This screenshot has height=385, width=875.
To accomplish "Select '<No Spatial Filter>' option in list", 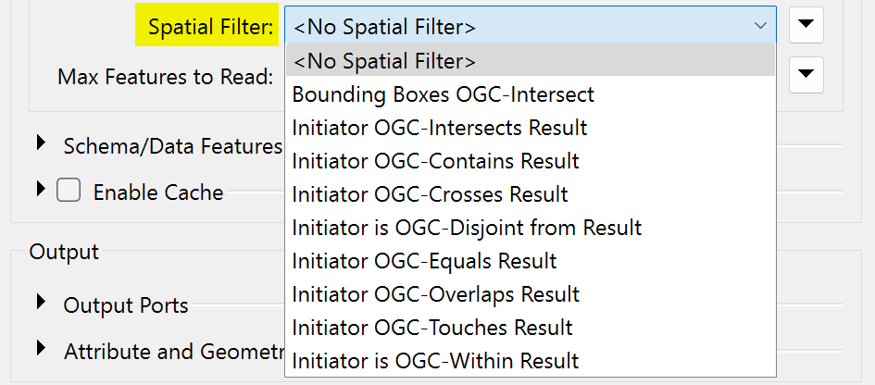I will pos(384,61).
